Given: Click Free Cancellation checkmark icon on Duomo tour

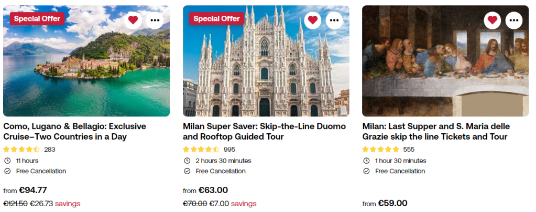Looking at the screenshot, I should point(187,171).
